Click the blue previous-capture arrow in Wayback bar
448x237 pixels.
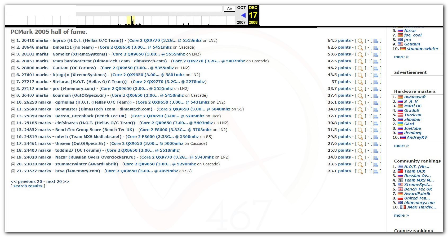[x=243, y=15]
